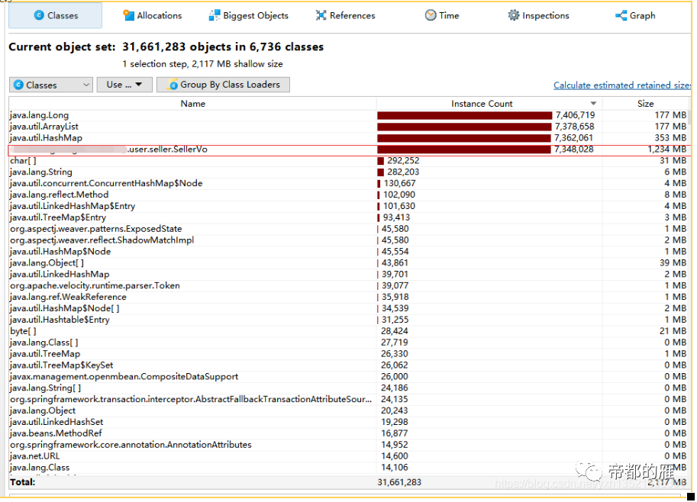The image size is (697, 502).
Task: Switch to the Inspections tab
Action: tap(538, 15)
